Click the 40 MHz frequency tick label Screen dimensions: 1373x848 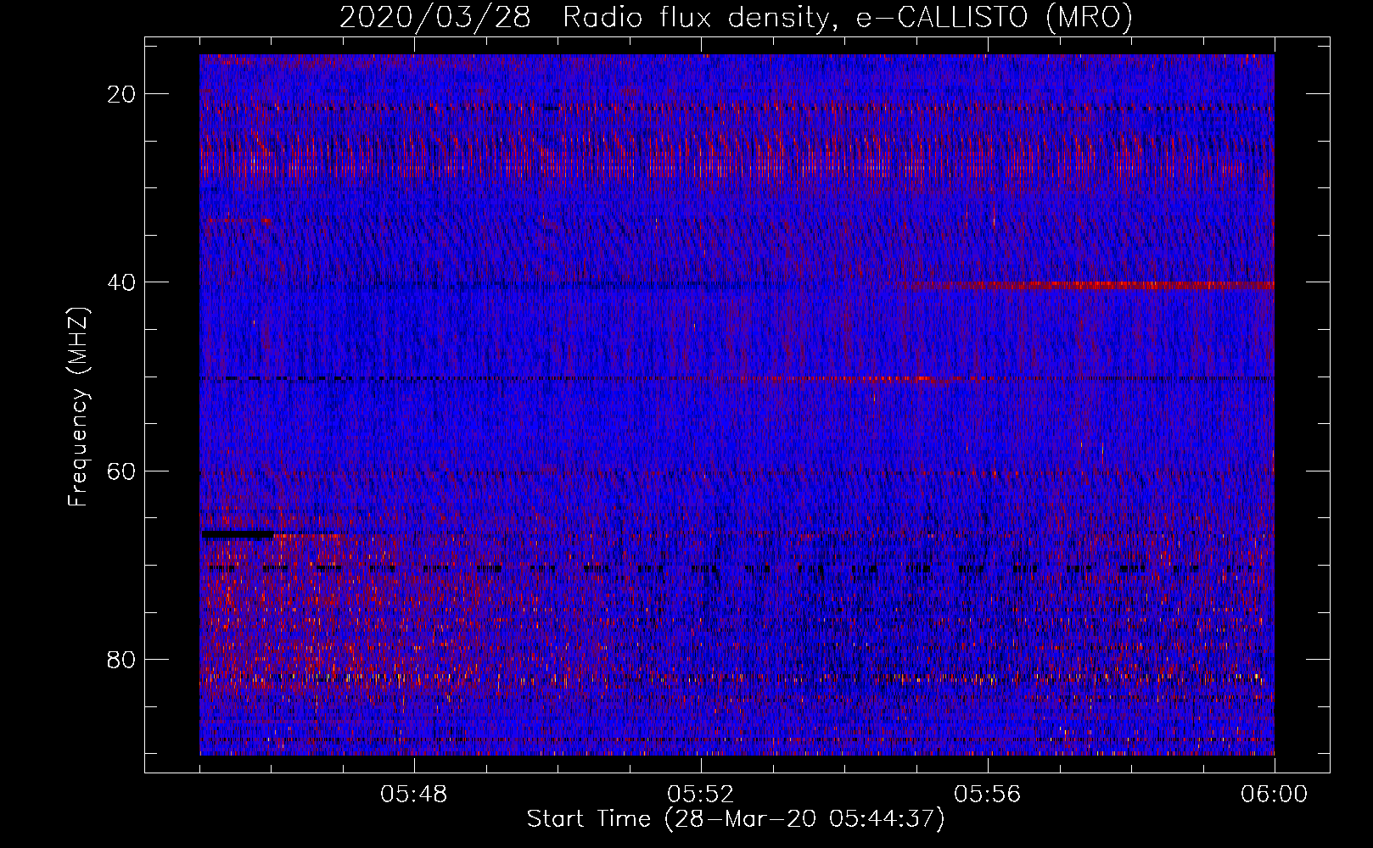click(122, 282)
